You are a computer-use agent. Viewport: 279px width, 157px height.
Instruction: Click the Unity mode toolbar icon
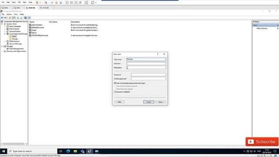coord(80,3)
